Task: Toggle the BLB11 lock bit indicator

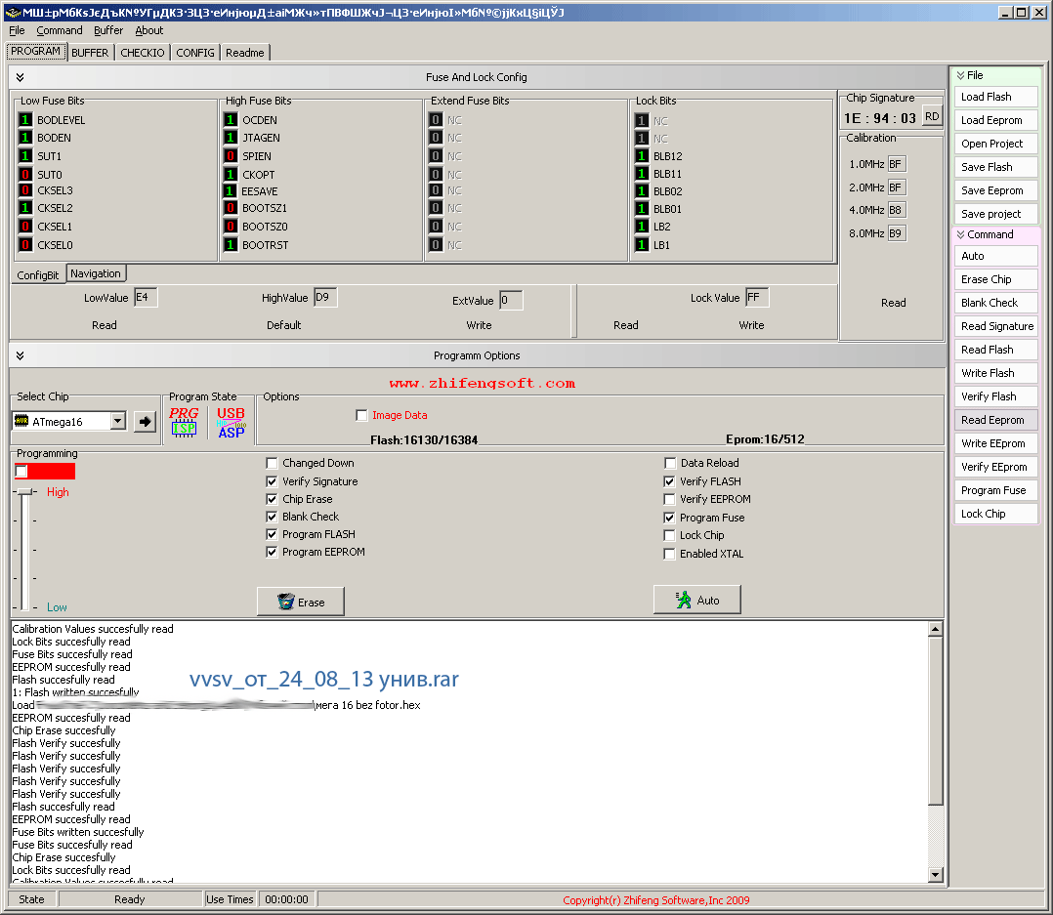Action: tap(642, 174)
